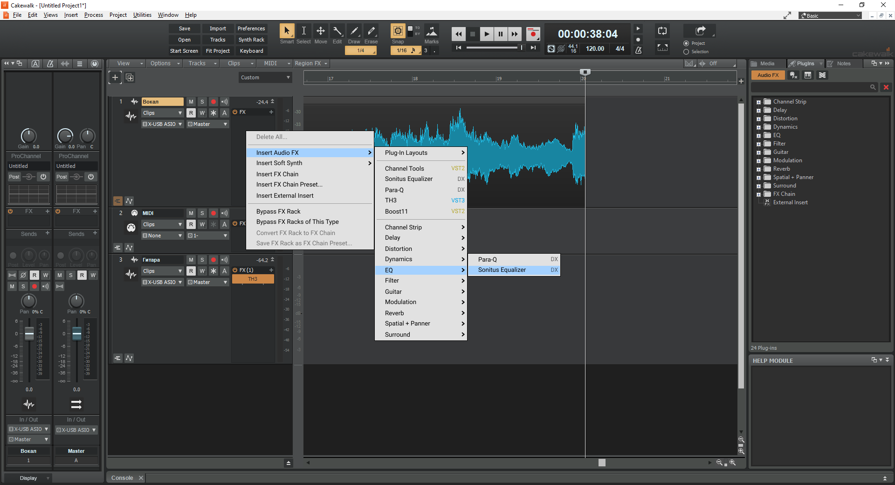Solo the Гитара track

202,260
